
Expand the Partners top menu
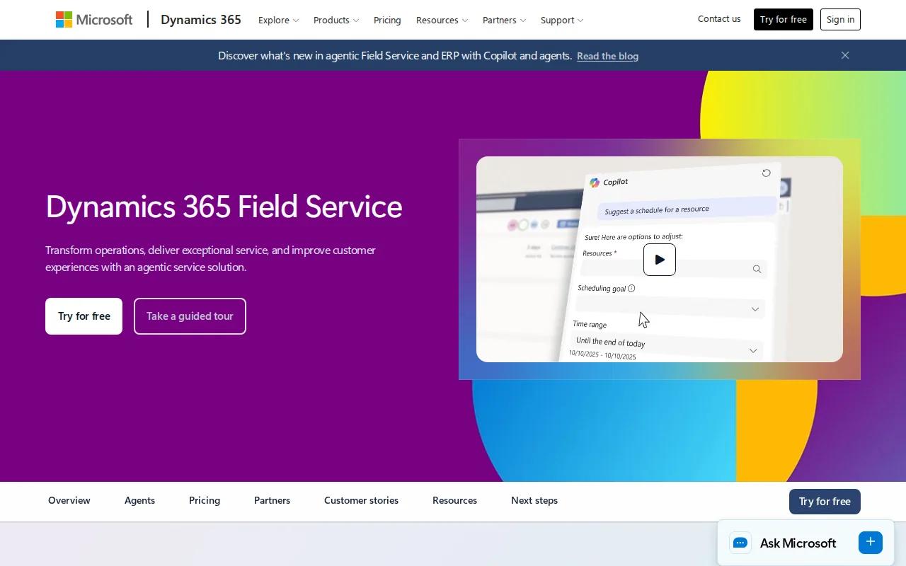504,20
